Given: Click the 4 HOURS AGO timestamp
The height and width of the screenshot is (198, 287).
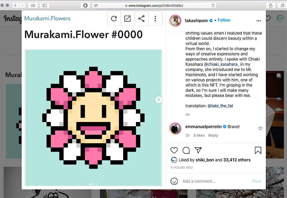Looking at the screenshot, I should coord(182,168).
